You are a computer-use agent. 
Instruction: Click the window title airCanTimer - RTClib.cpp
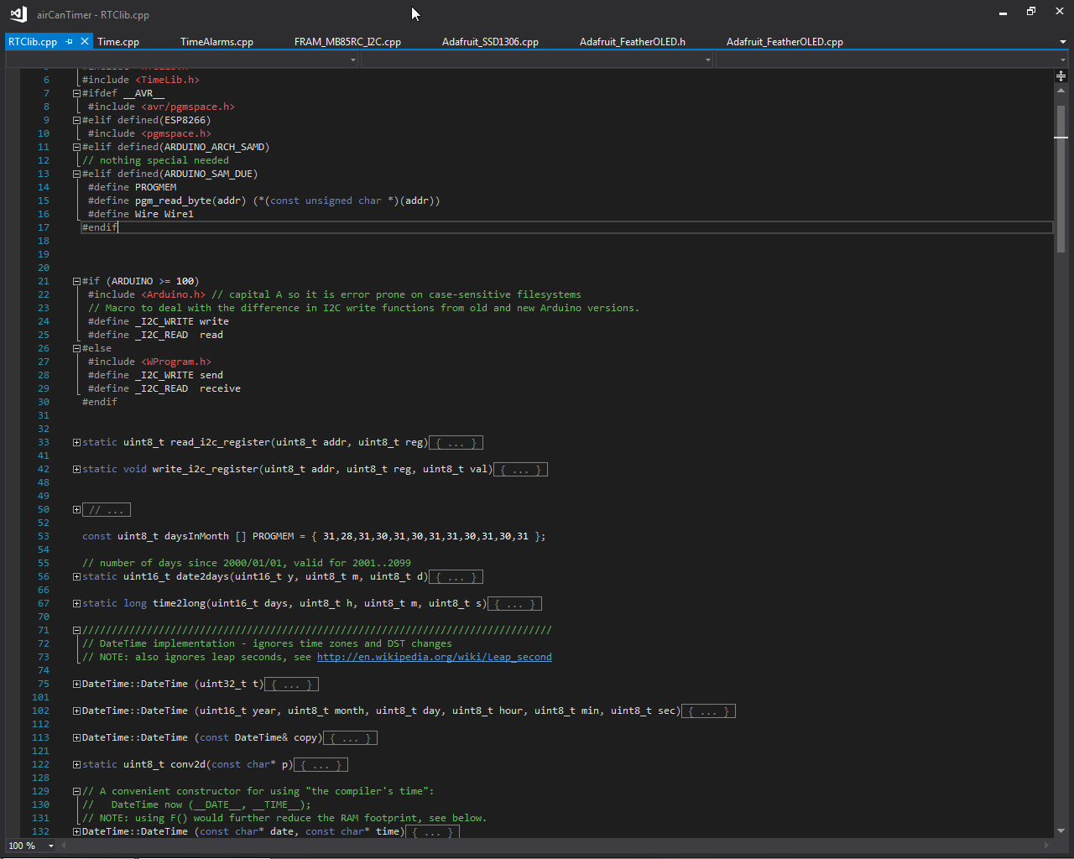pos(93,14)
